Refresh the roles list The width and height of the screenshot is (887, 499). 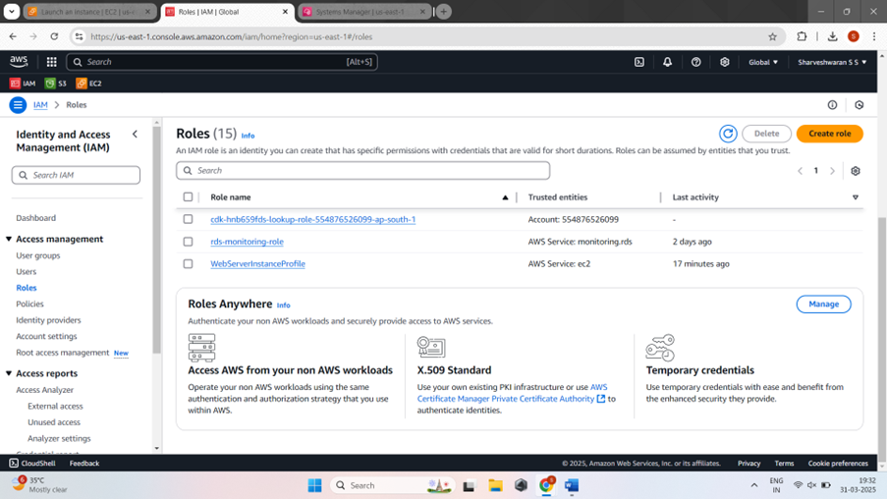click(728, 134)
